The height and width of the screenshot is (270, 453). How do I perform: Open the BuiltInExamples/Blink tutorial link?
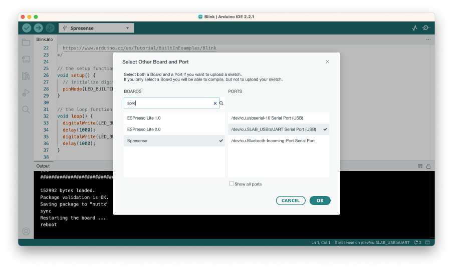point(139,48)
